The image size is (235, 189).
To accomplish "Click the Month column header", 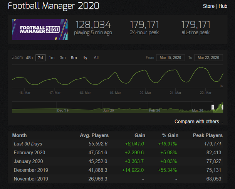I will (20, 135).
